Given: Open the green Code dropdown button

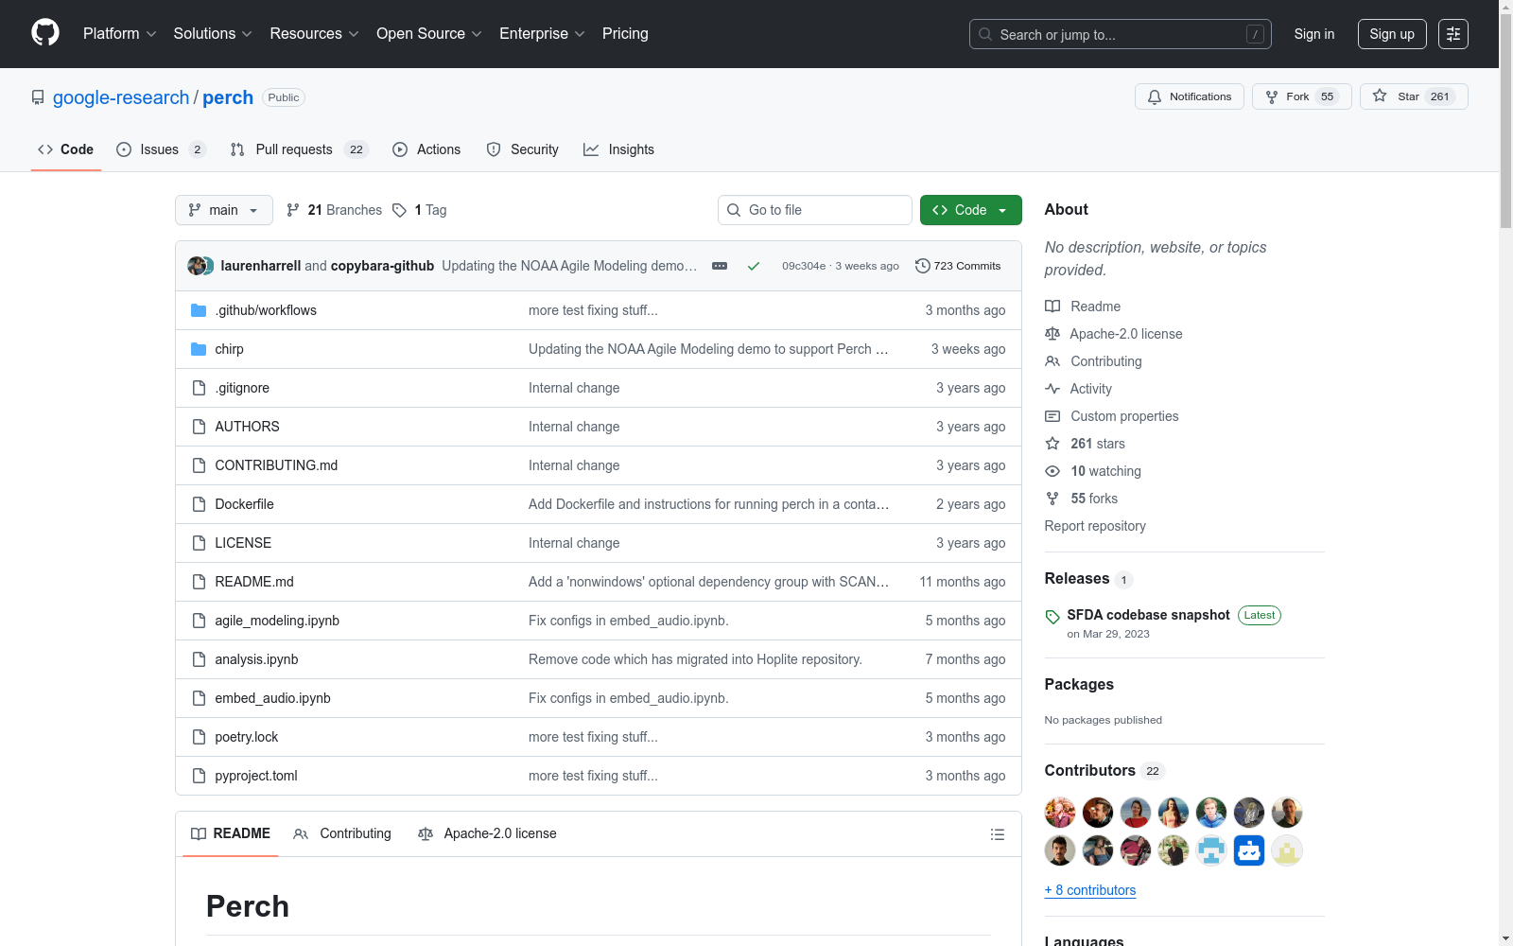Looking at the screenshot, I should 970,210.
